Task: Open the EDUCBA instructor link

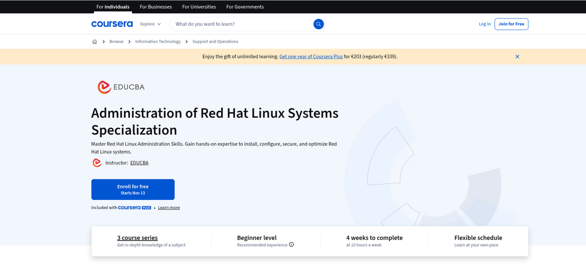Action: click(139, 163)
